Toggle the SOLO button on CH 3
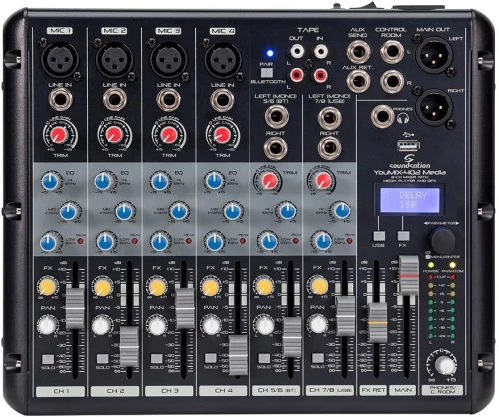The height and width of the screenshot is (417, 499). point(156,359)
